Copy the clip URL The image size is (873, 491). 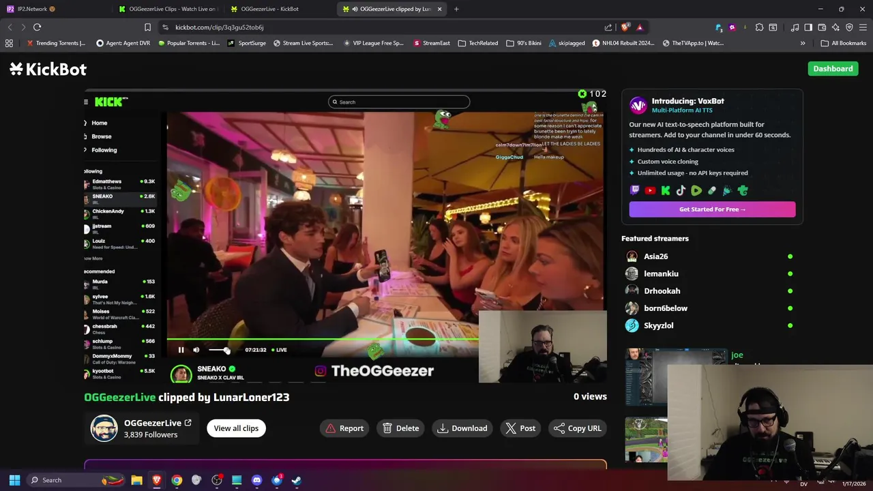[x=578, y=428]
